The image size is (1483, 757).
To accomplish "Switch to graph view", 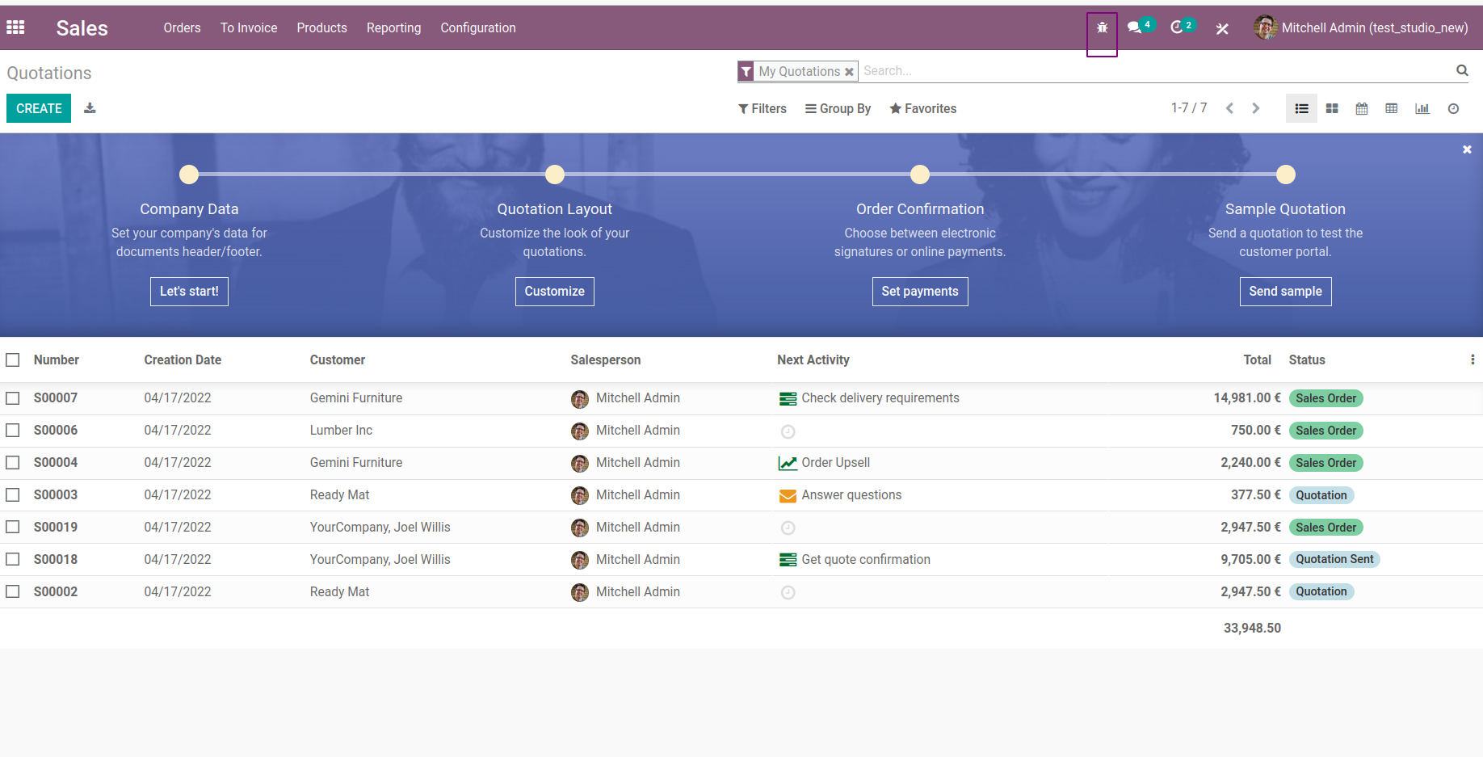I will click(x=1422, y=108).
